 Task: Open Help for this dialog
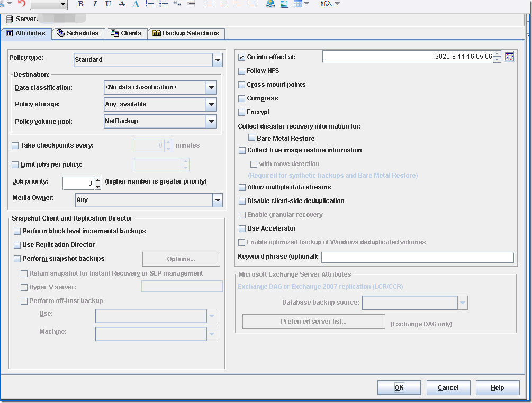click(x=498, y=388)
